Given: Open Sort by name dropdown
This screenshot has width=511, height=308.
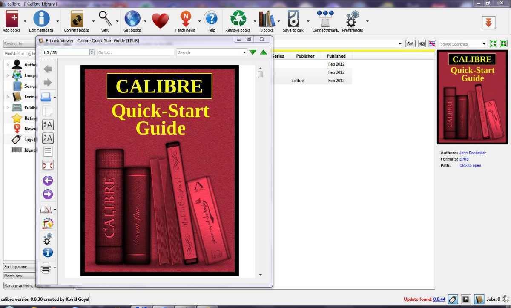Looking at the screenshot, I should pos(20,267).
